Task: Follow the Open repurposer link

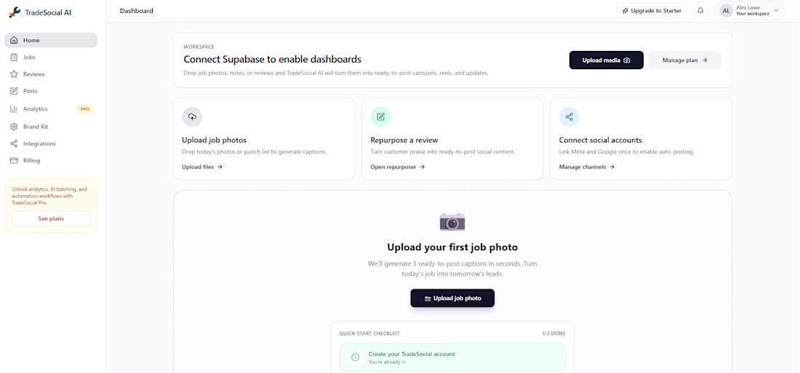Action: pyautogui.click(x=397, y=167)
